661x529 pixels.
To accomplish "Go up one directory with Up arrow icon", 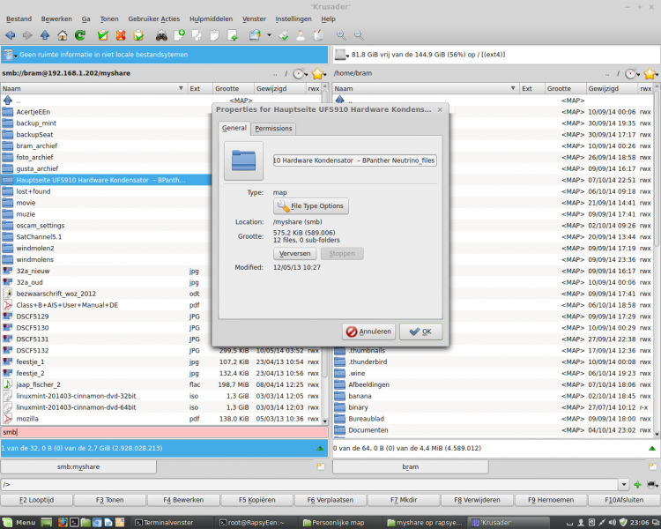I will [x=45, y=35].
